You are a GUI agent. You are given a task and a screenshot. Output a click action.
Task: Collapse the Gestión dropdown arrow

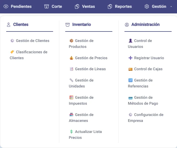(x=171, y=7)
